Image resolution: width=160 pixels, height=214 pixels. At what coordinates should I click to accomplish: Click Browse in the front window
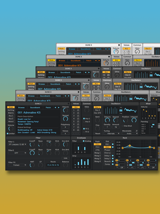[x=21, y=108]
